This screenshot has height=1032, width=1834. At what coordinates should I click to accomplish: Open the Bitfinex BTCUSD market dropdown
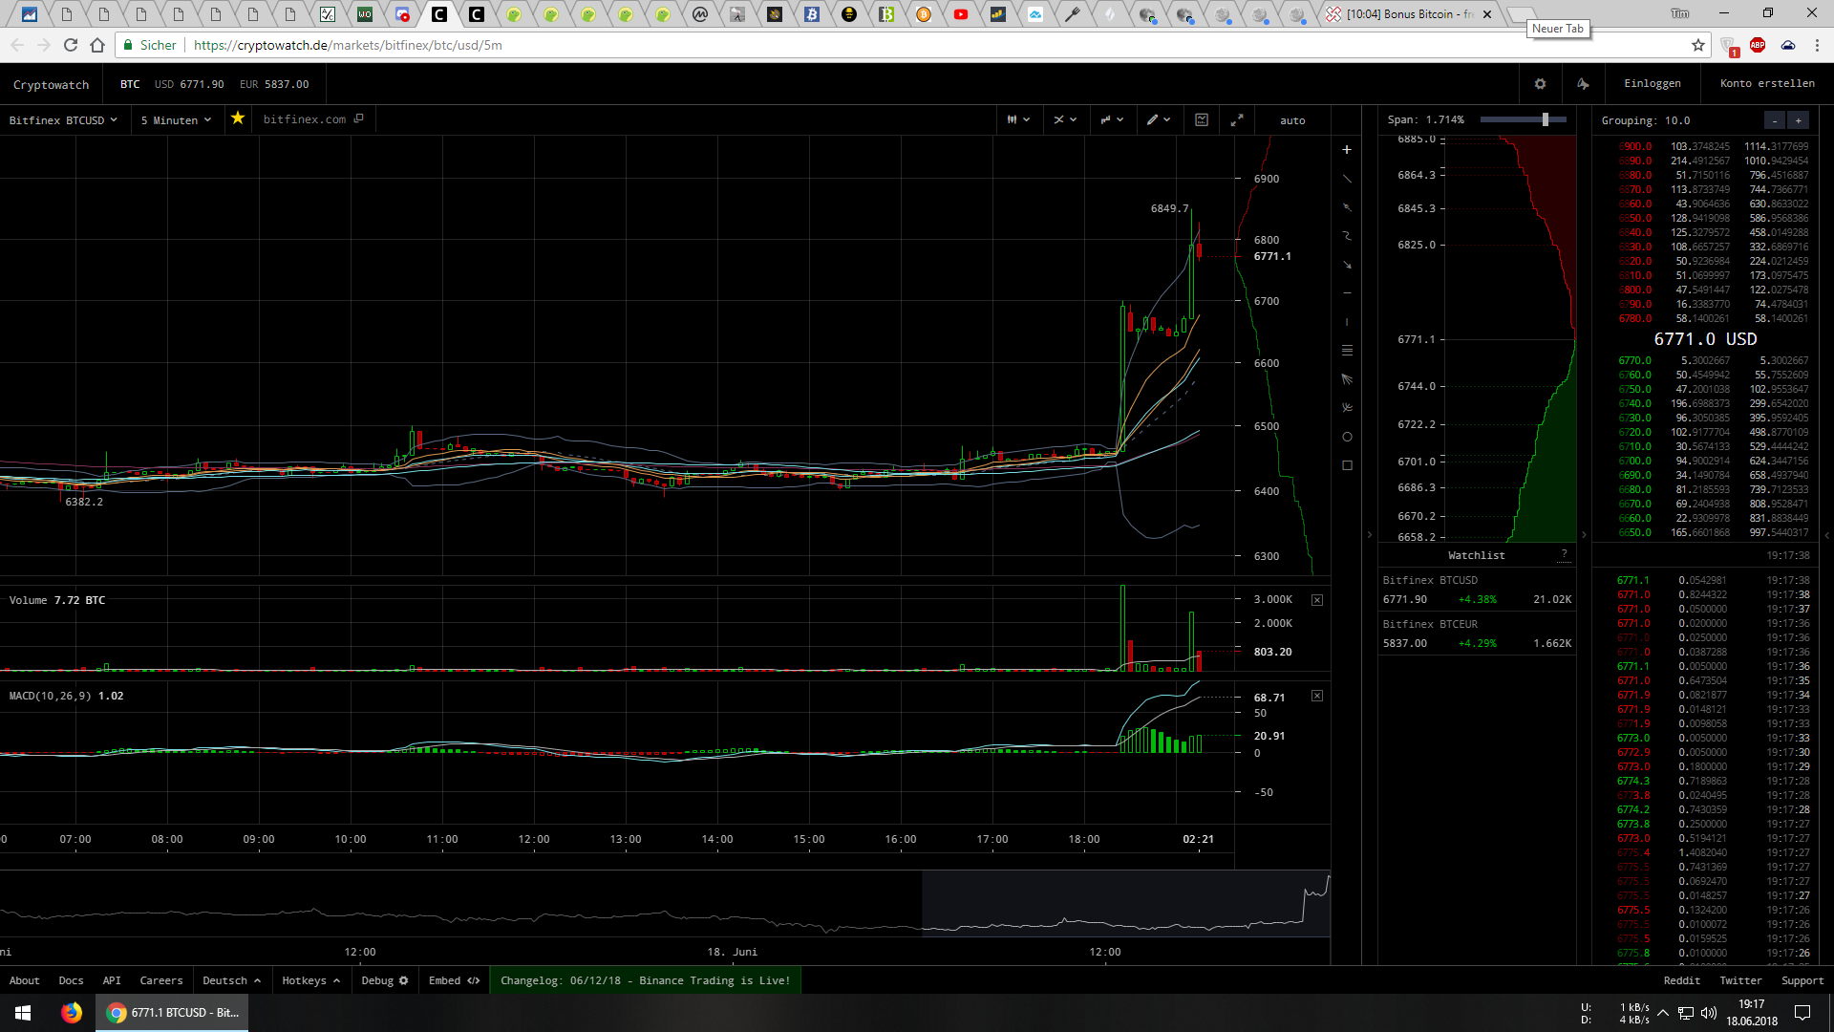pos(63,120)
